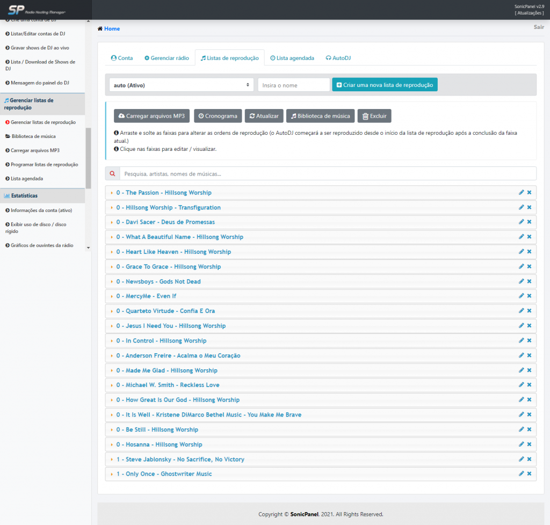The width and height of the screenshot is (550, 525).
Task: Edit Jesus I Need You track
Action: click(521, 326)
